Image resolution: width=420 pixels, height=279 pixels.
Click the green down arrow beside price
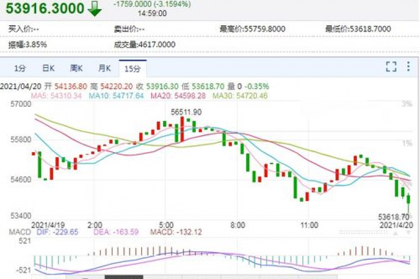95,9
